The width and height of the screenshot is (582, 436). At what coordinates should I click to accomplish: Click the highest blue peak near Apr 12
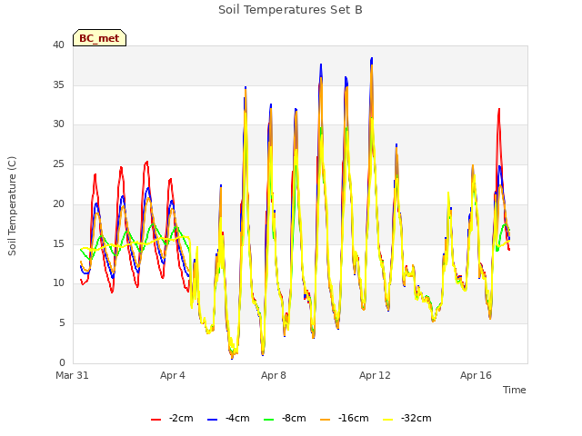[x=372, y=58]
